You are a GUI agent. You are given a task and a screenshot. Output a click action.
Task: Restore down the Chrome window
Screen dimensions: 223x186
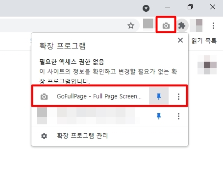coord(190,7)
